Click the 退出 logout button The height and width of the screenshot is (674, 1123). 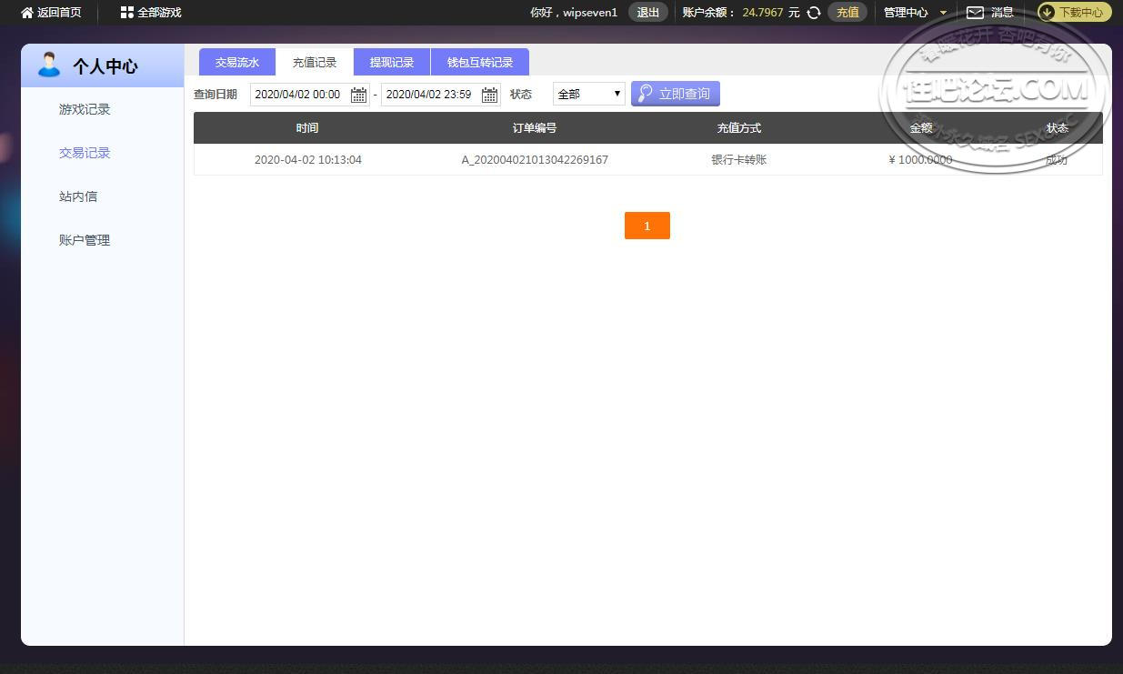(648, 13)
